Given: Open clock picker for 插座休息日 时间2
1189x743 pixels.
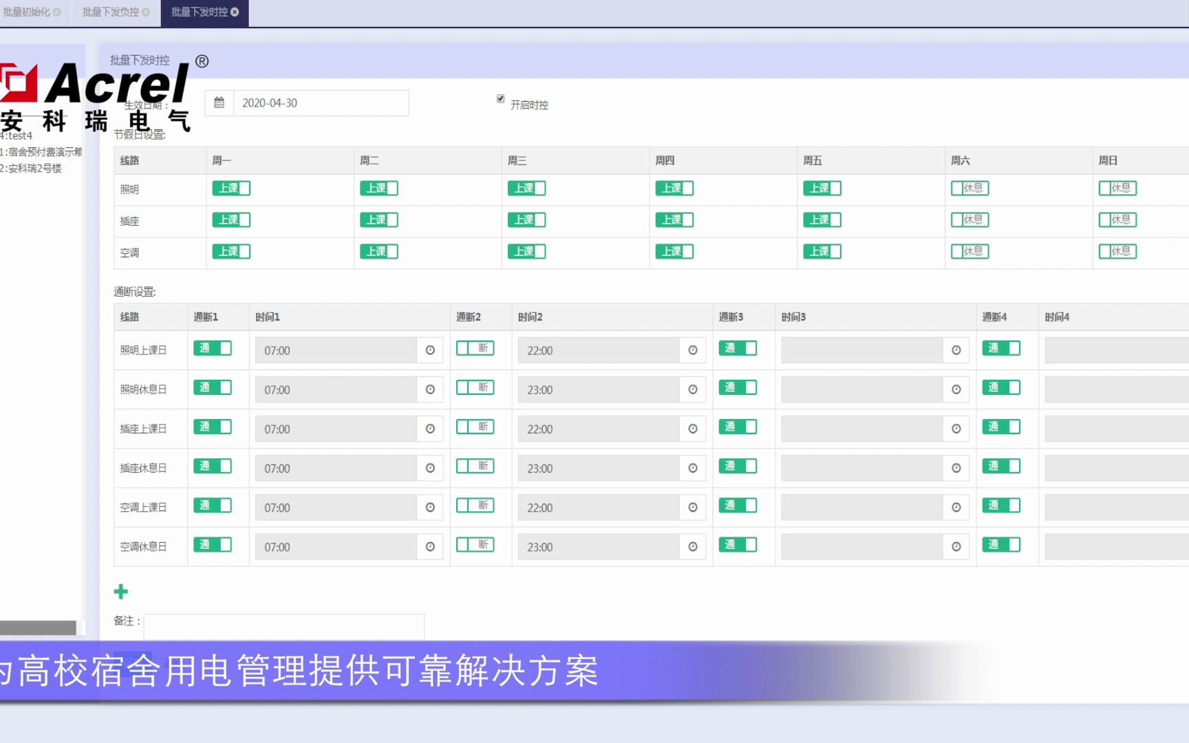Looking at the screenshot, I should 693,468.
